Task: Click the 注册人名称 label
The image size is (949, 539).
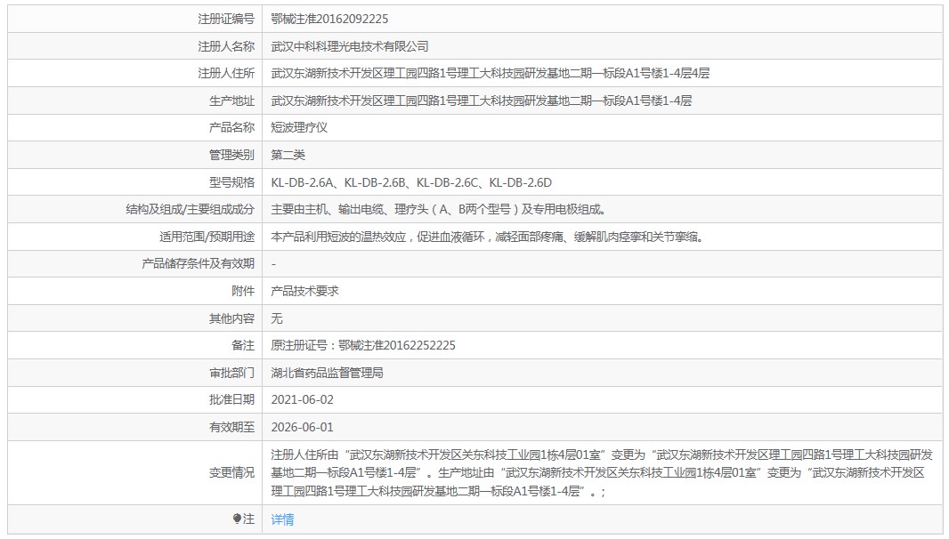Action: (x=226, y=46)
